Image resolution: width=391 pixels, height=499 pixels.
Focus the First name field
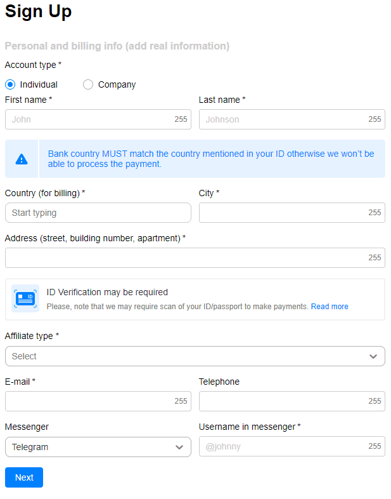98,119
